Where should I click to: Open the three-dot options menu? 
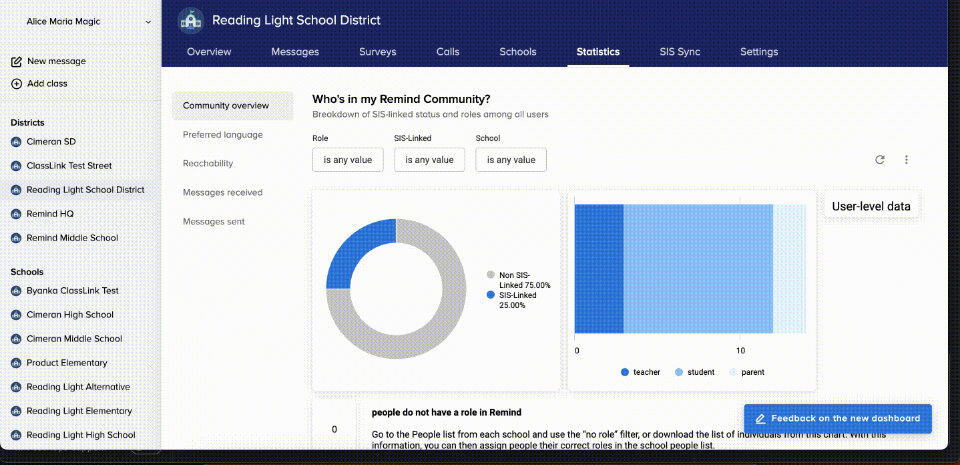click(907, 160)
